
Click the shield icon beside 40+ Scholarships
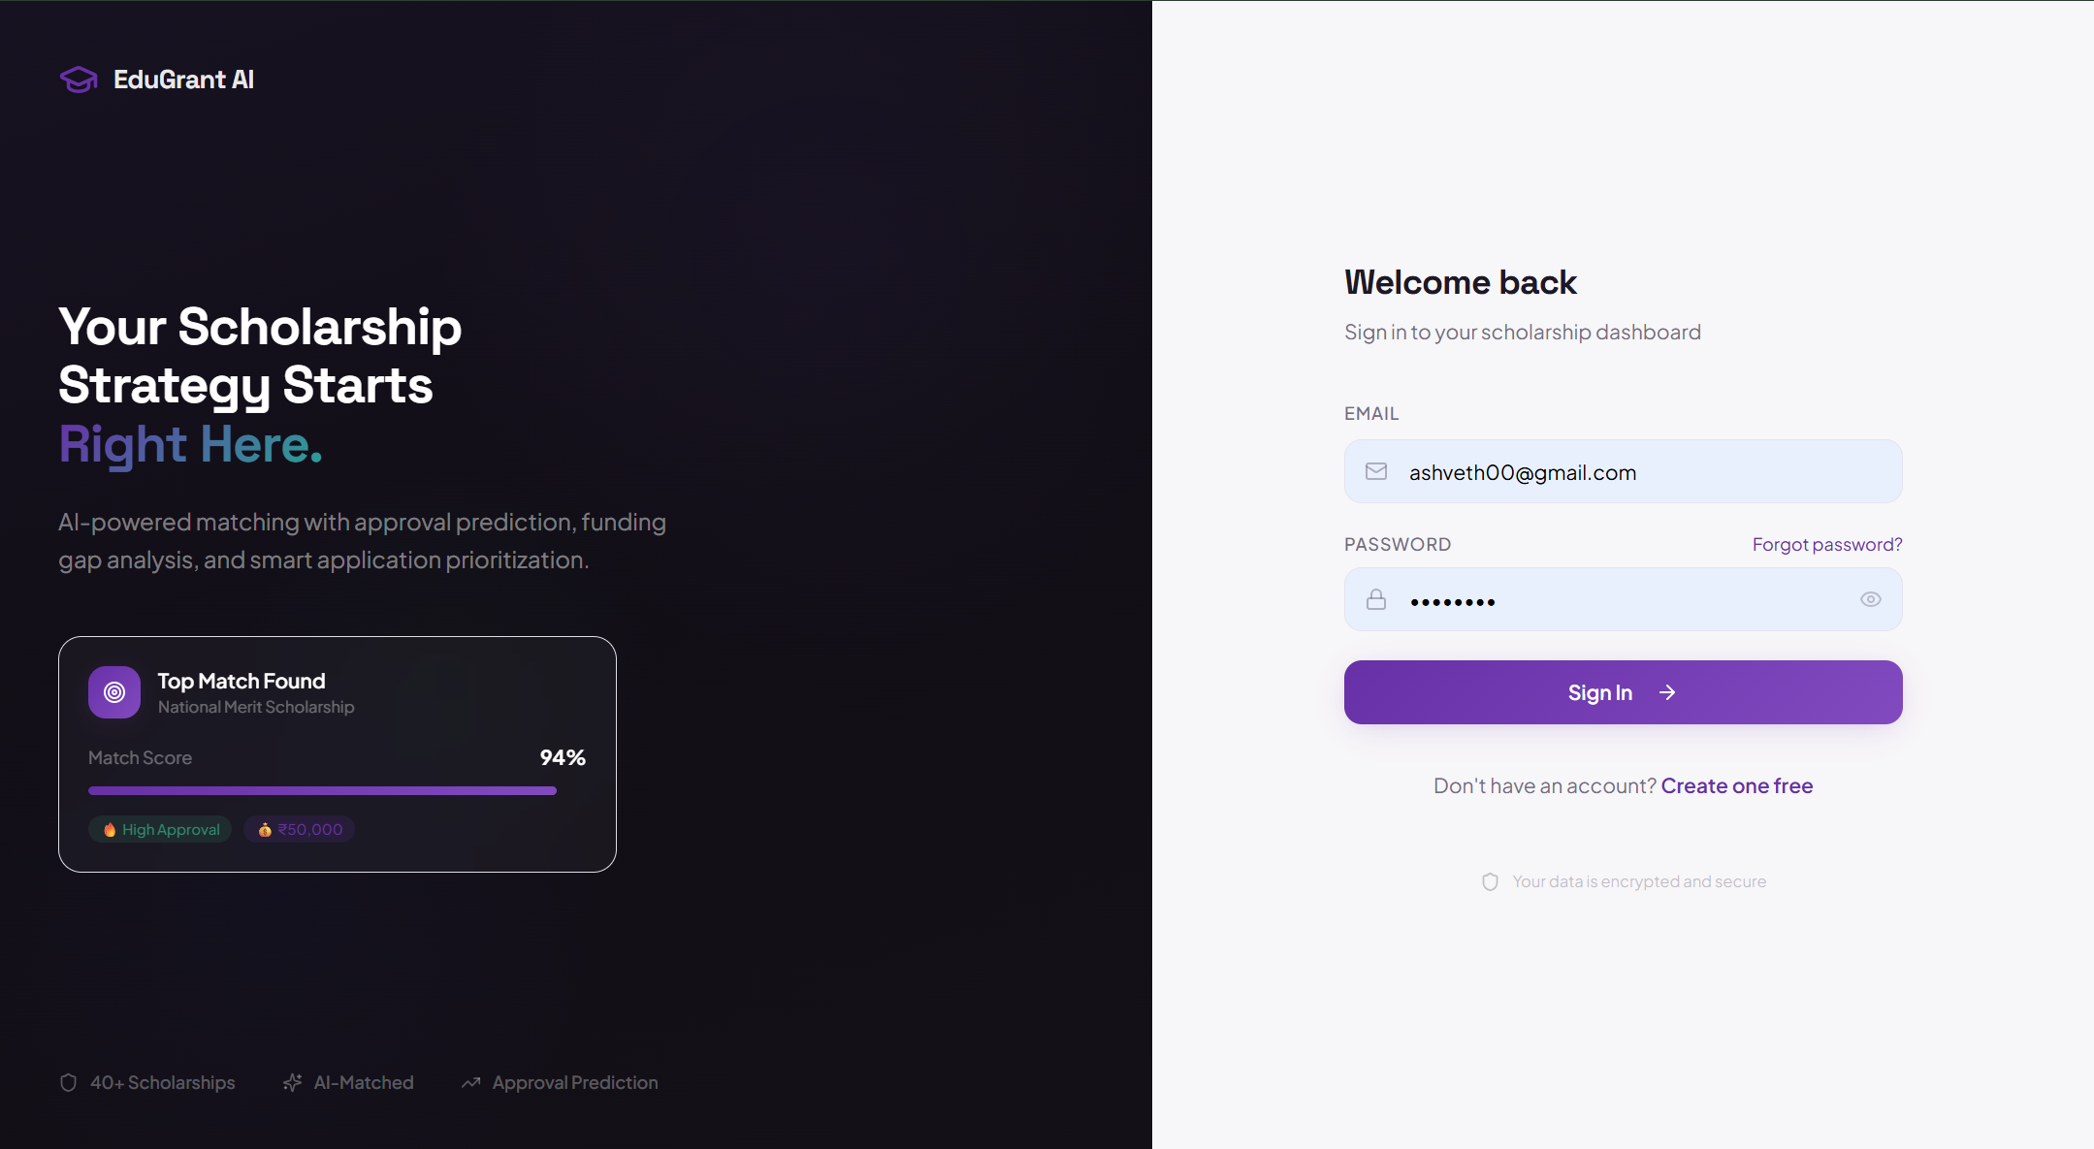(x=68, y=1082)
